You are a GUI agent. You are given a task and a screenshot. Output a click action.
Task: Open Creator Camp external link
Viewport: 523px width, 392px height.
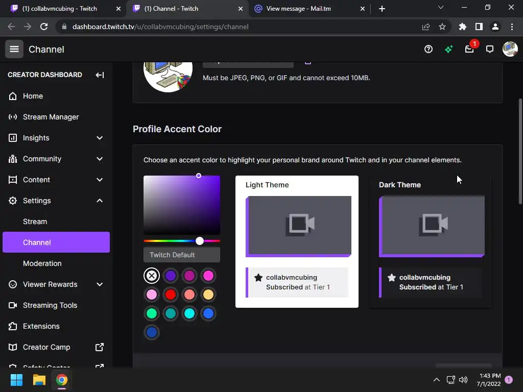56,347
